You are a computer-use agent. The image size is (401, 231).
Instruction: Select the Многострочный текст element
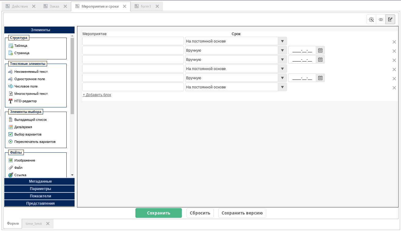pos(28,94)
